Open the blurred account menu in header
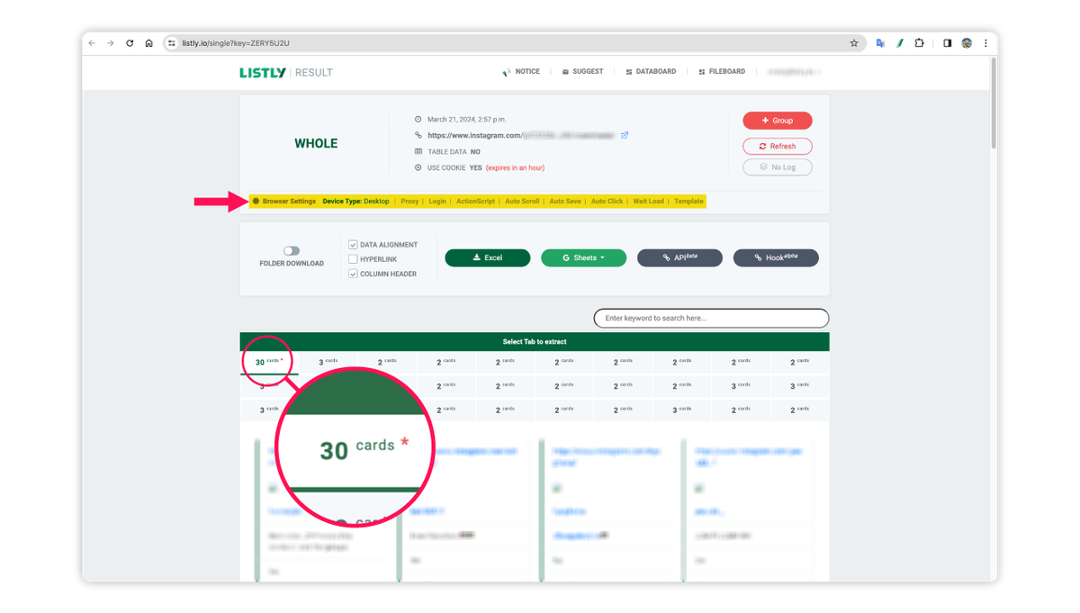Image resolution: width=1080 pixels, height=613 pixels. [x=794, y=71]
